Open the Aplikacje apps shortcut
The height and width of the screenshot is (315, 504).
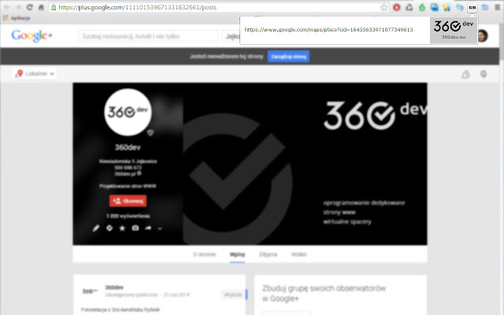pyautogui.click(x=17, y=18)
